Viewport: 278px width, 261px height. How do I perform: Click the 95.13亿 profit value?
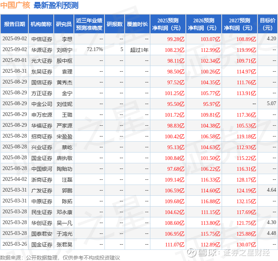pos(176,147)
